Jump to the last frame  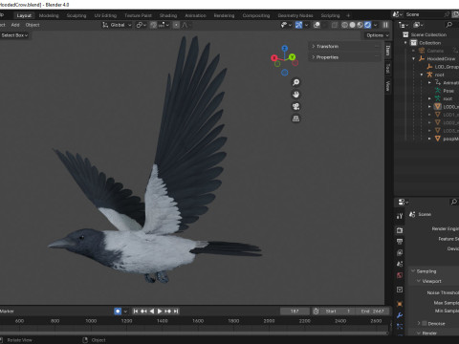(x=176, y=312)
